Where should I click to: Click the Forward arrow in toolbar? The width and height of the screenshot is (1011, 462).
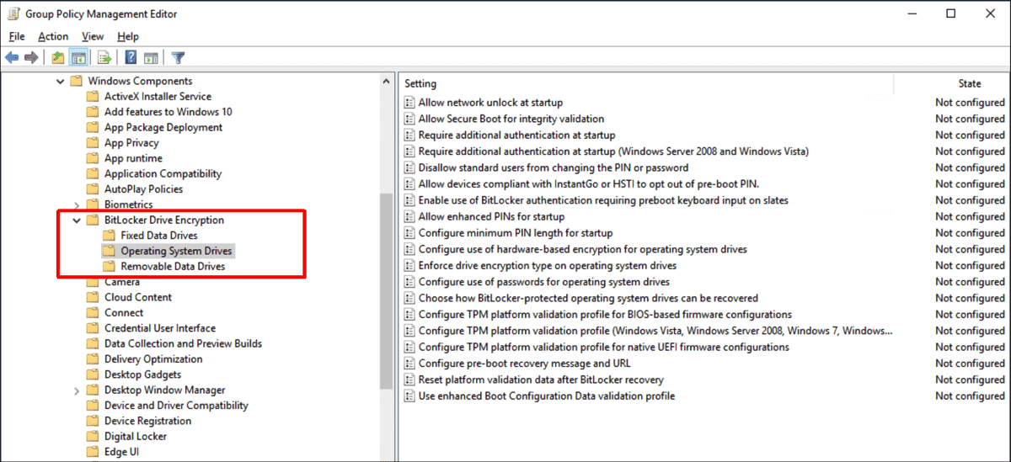click(31, 57)
